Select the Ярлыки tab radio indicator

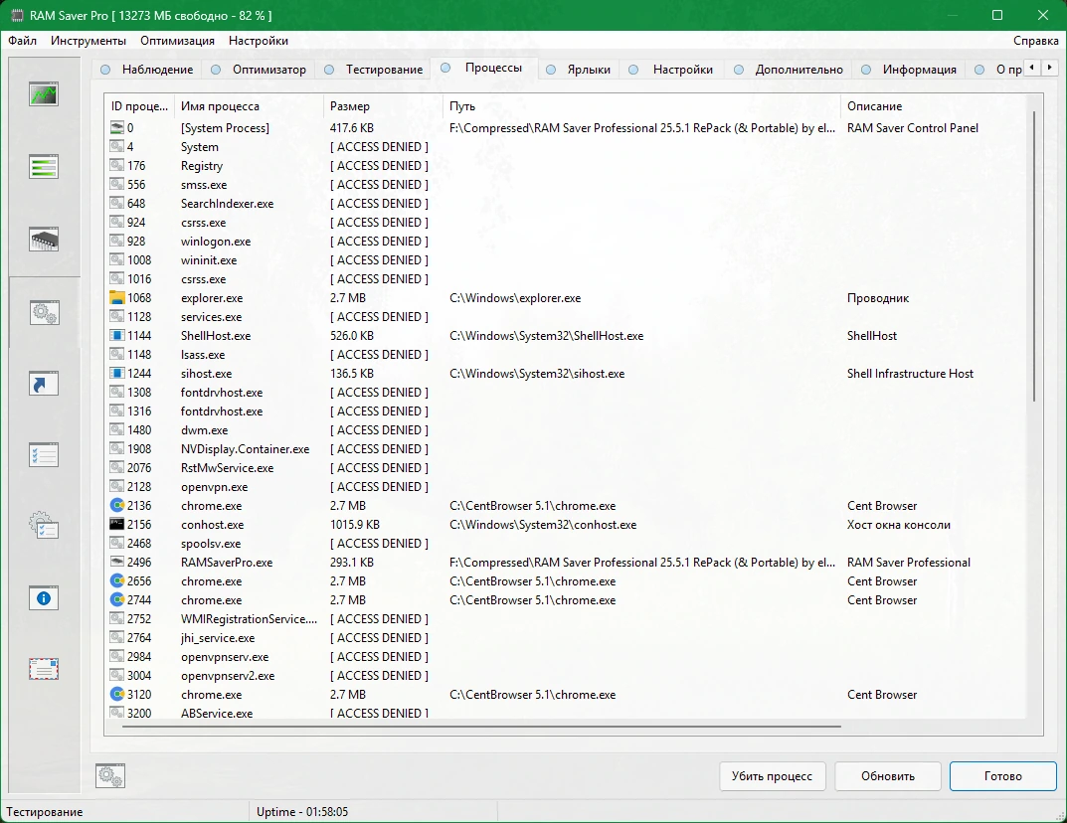(x=551, y=70)
